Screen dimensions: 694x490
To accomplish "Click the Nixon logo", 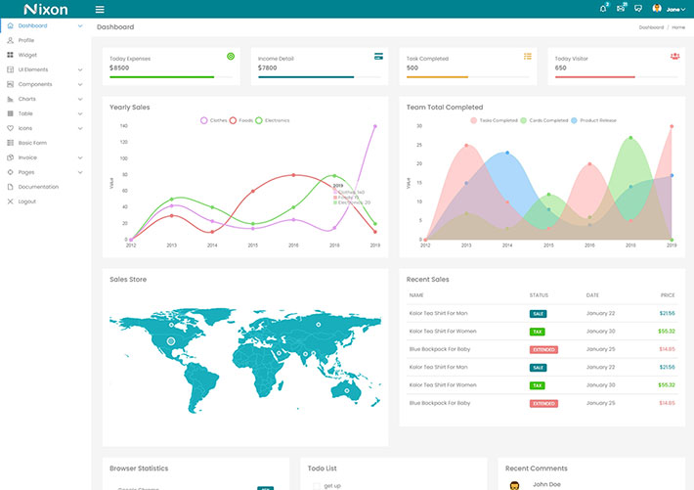I will (x=45, y=9).
